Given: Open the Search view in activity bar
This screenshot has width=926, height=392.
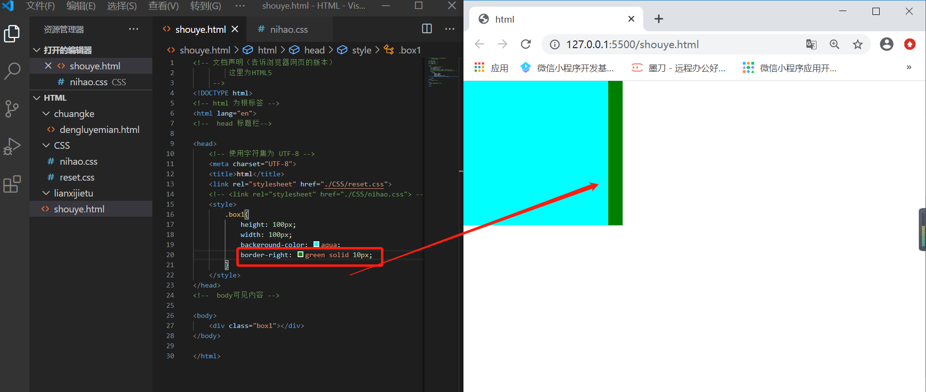Looking at the screenshot, I should click(12, 71).
